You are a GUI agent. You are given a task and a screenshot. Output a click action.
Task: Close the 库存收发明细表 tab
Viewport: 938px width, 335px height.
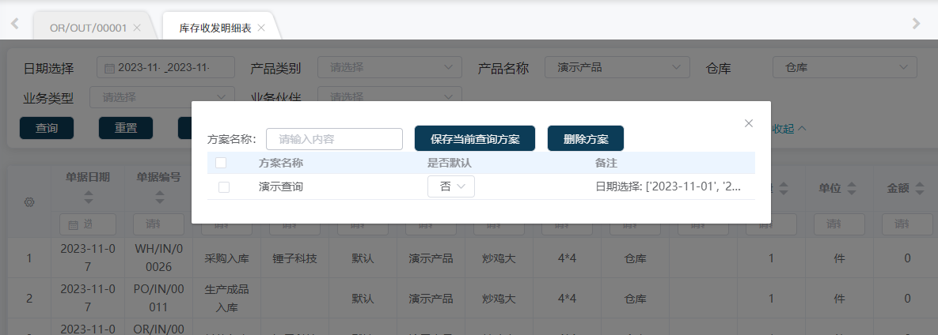click(261, 28)
